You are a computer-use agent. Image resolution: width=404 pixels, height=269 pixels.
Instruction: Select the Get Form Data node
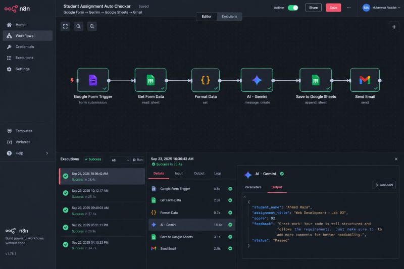click(150, 80)
